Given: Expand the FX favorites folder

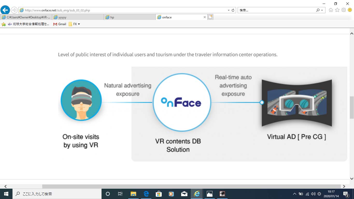Looking at the screenshot, I should [x=74, y=24].
